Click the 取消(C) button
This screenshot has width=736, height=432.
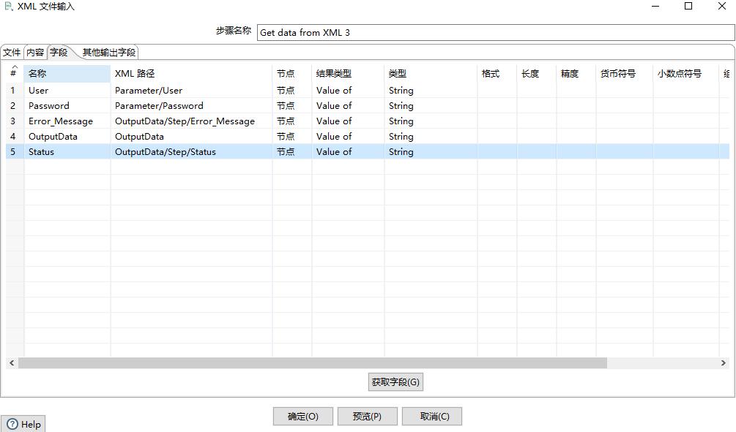pos(431,416)
